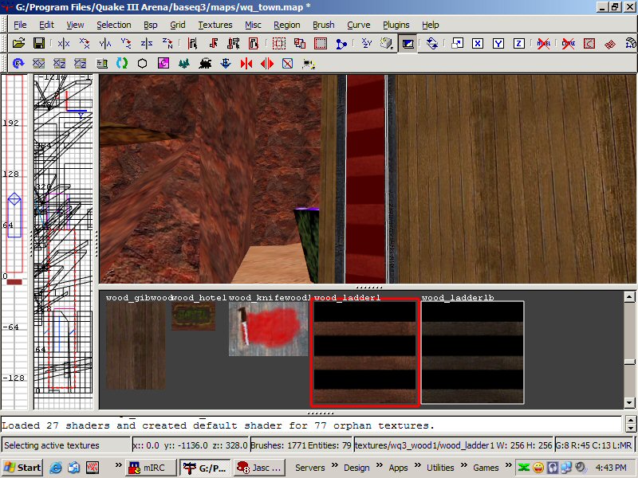Click the Select Inside icon
This screenshot has width=638, height=478.
[254, 43]
